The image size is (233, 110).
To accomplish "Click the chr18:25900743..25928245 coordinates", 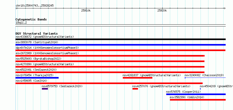I will pyautogui.click(x=35, y=6).
